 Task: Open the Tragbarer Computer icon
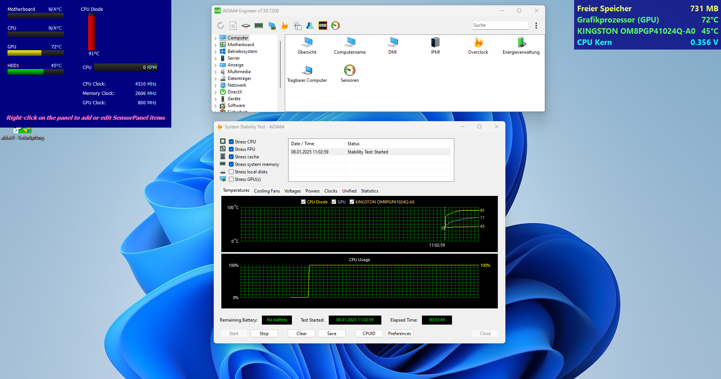(307, 74)
